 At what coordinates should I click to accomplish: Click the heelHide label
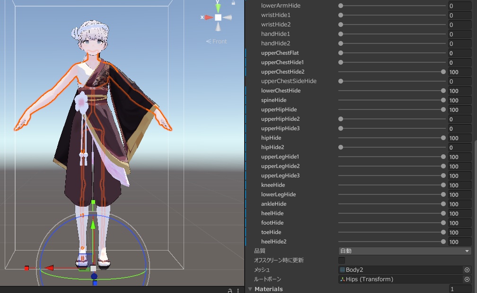tap(272, 213)
